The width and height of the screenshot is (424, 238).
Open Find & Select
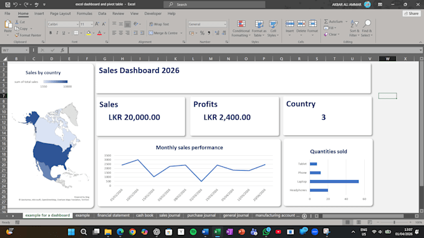pos(367,29)
